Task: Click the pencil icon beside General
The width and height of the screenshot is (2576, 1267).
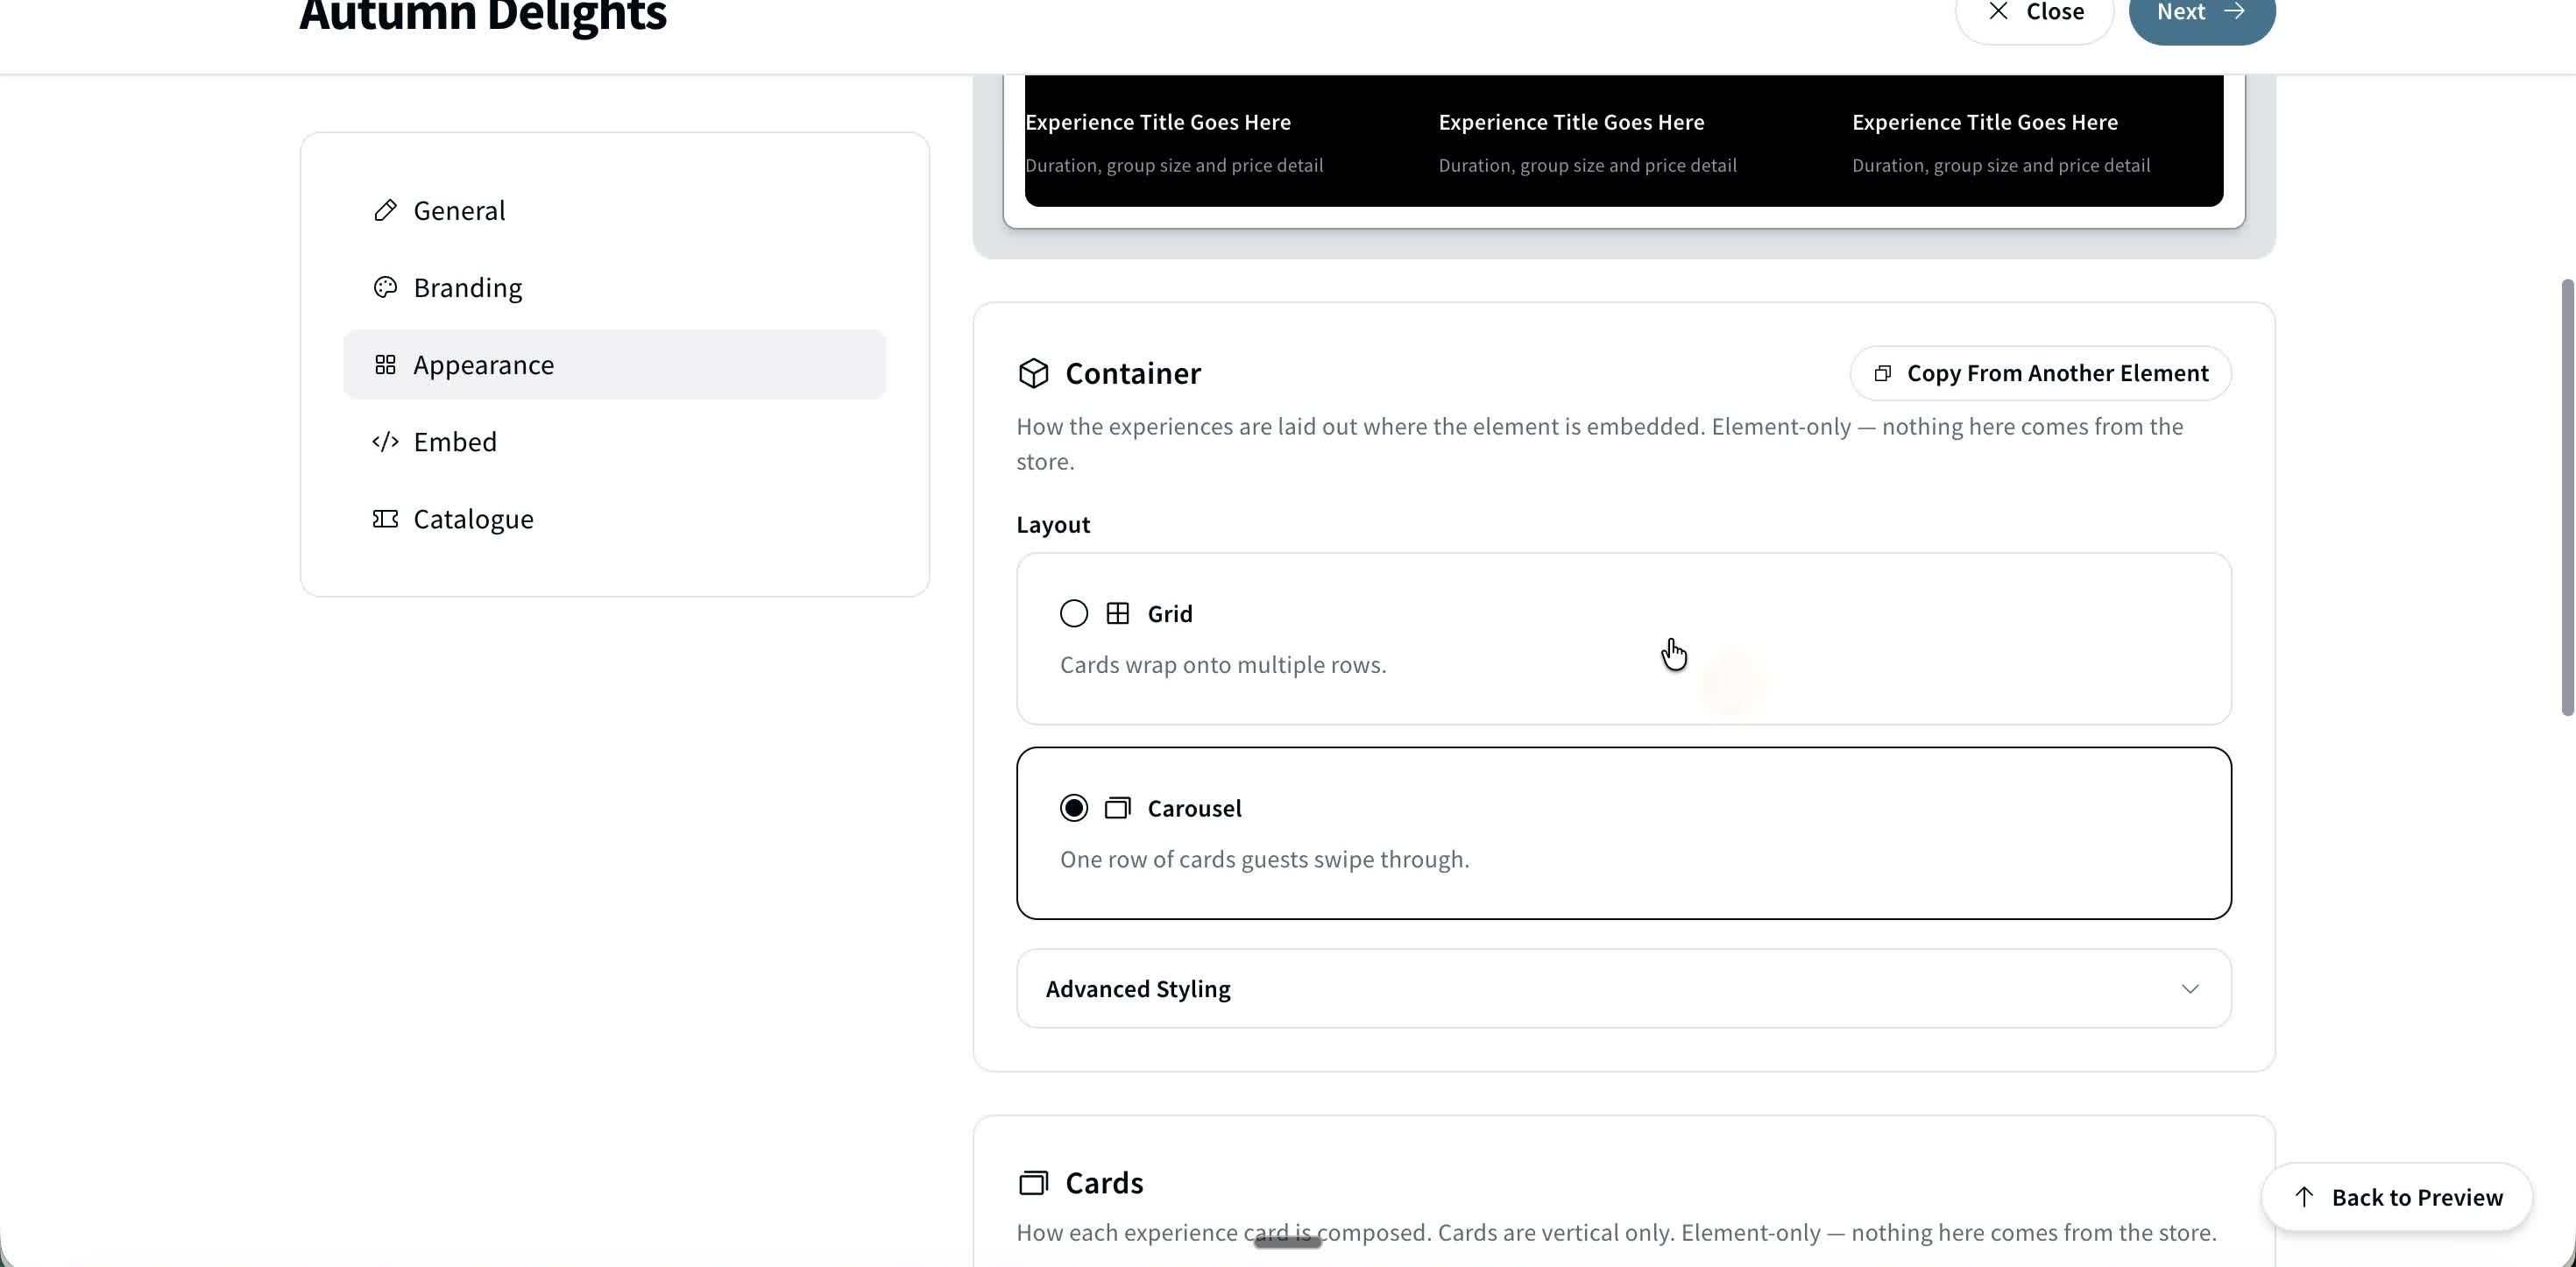Action: pyautogui.click(x=385, y=210)
